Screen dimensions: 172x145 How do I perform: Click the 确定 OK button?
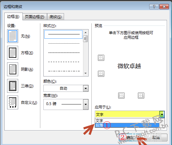point(130,137)
